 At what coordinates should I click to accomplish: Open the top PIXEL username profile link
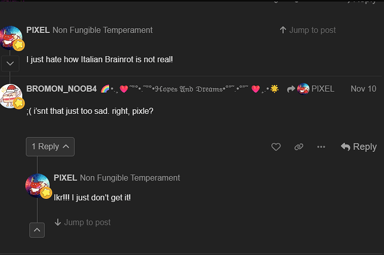coord(38,30)
